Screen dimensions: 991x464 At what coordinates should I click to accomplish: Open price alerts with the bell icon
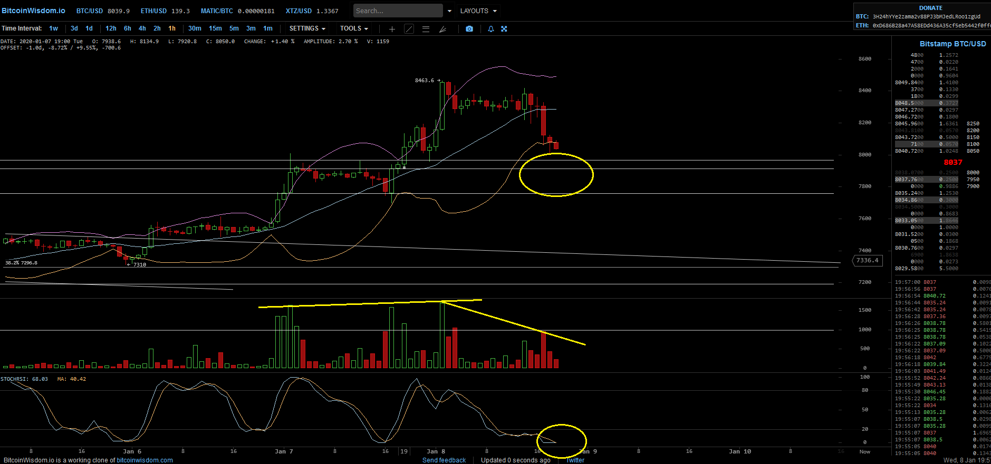[491, 29]
